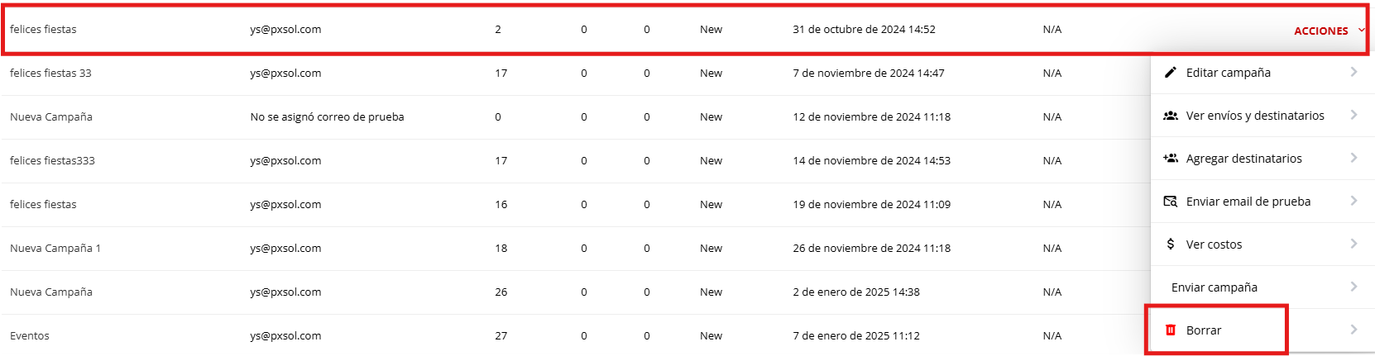
Task: Click the felices fiestas333 campaign name
Action: coord(52,161)
